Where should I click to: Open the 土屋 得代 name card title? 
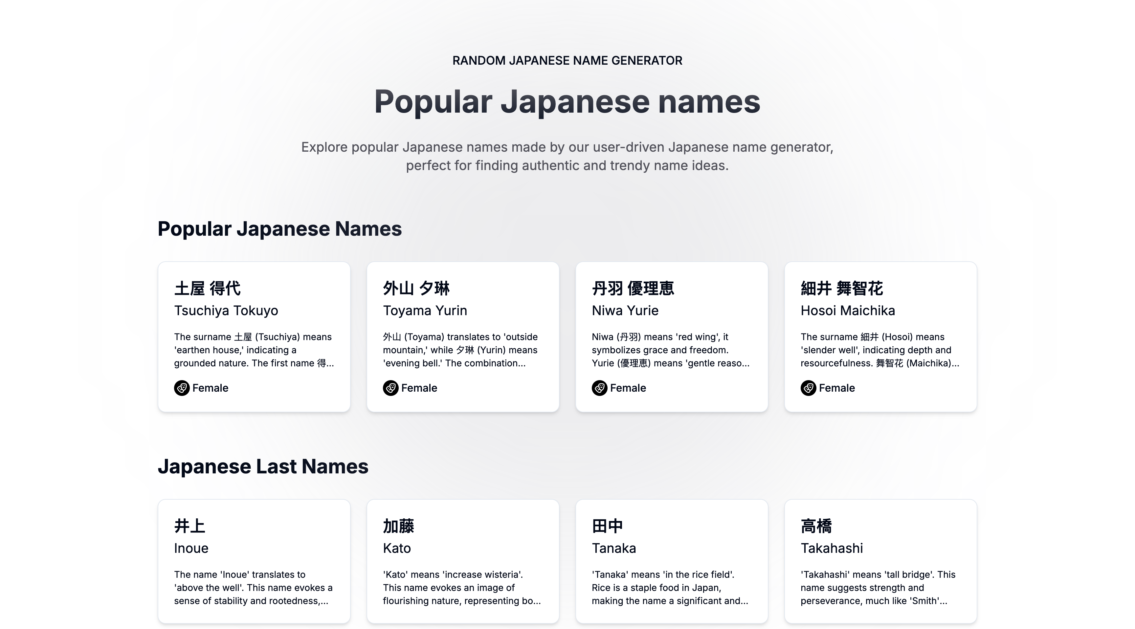pyautogui.click(x=207, y=289)
